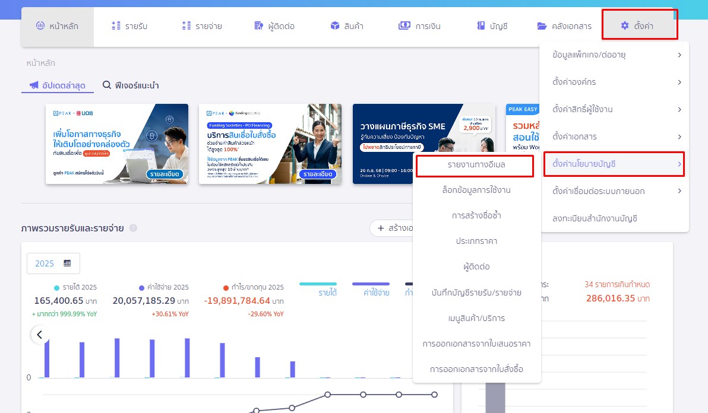Choose การออกเอกสารจากใบเสนอราคา submenu item
This screenshot has height=413, width=708.
coord(476,344)
